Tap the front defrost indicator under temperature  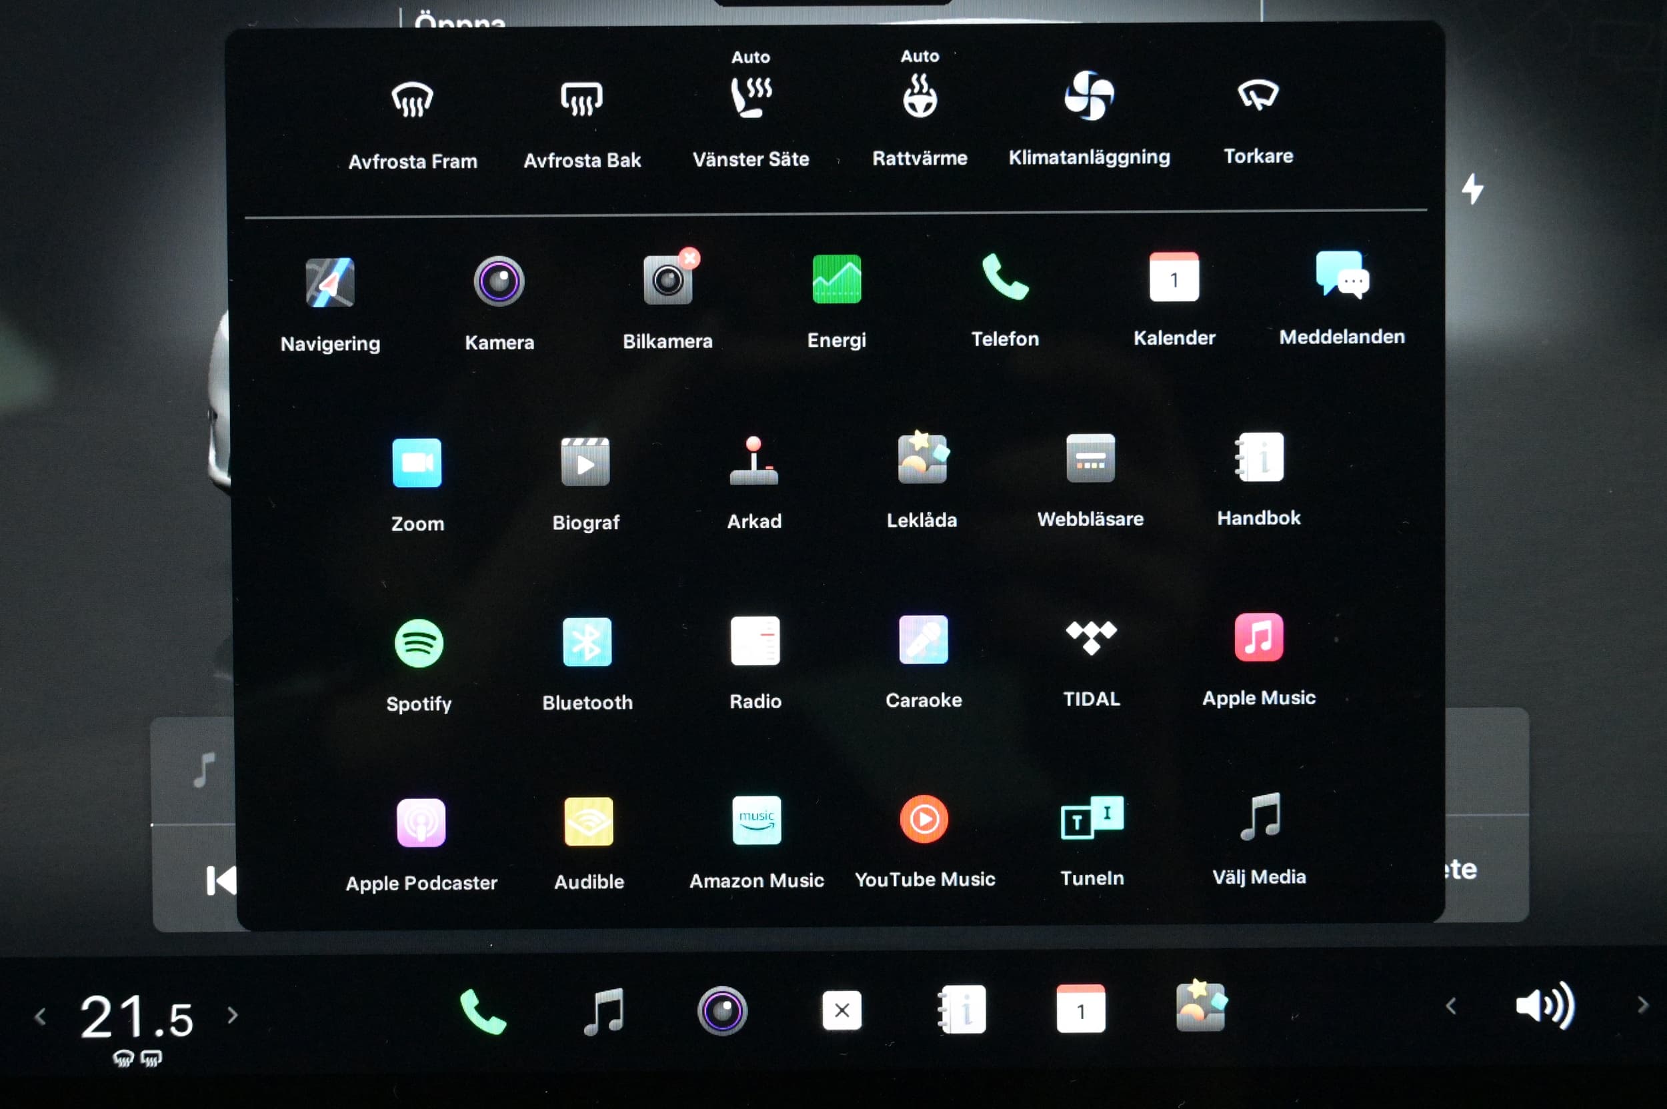(124, 1058)
